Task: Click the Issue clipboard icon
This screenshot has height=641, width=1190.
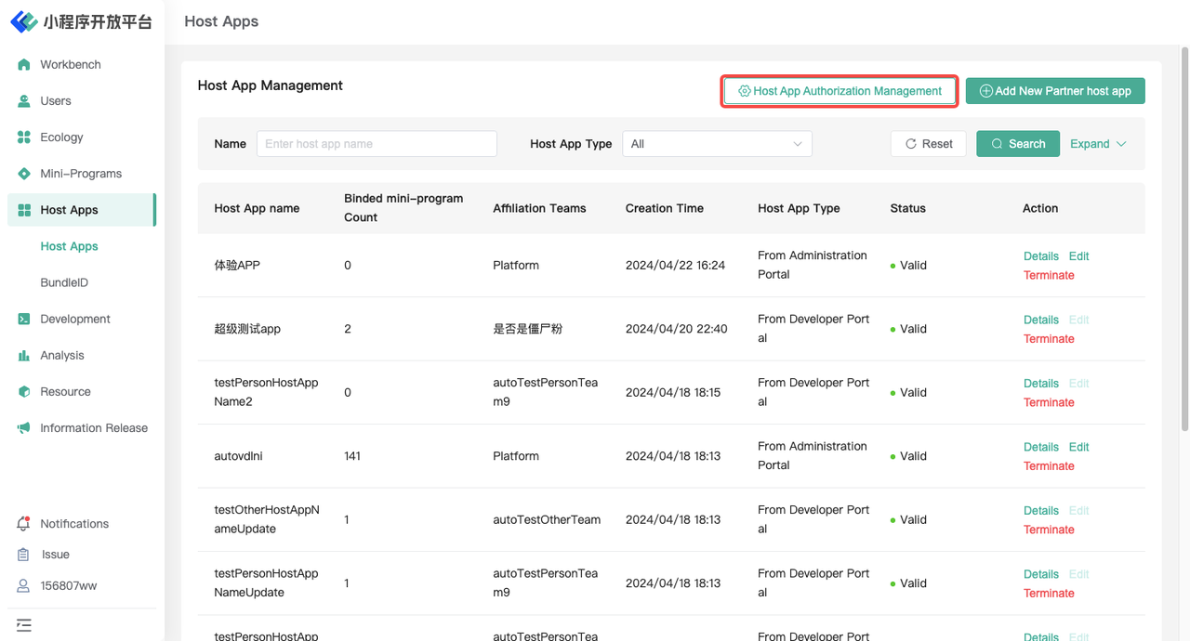Action: point(24,555)
